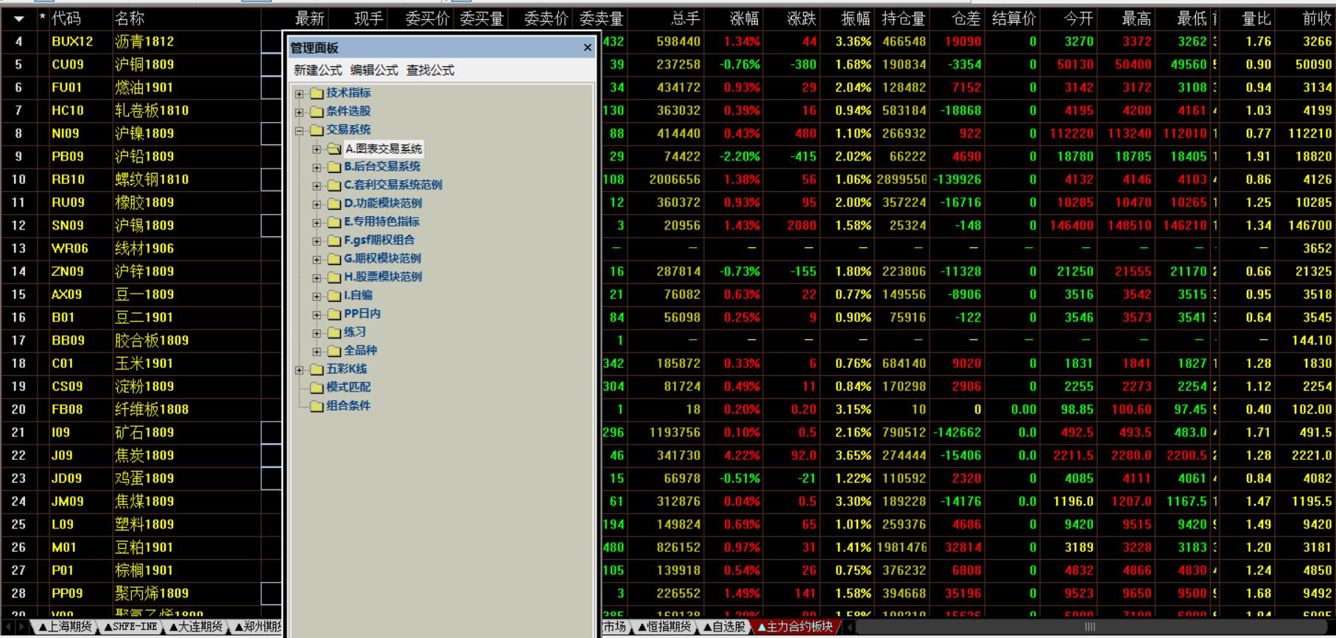Expand the 条件选股 tree node
Screen dimensions: 1336x638
299,112
